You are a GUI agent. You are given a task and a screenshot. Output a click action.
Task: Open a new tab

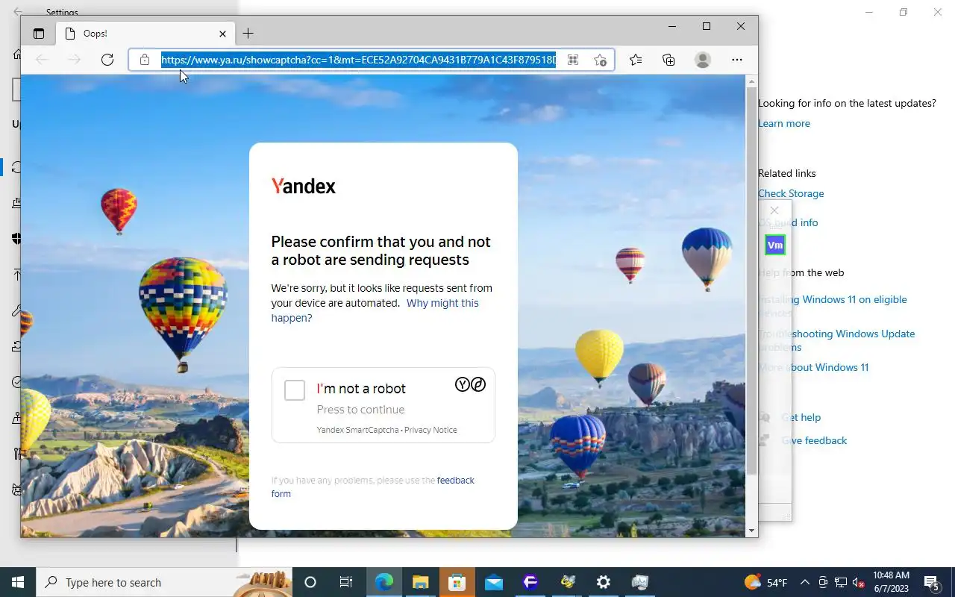248,34
